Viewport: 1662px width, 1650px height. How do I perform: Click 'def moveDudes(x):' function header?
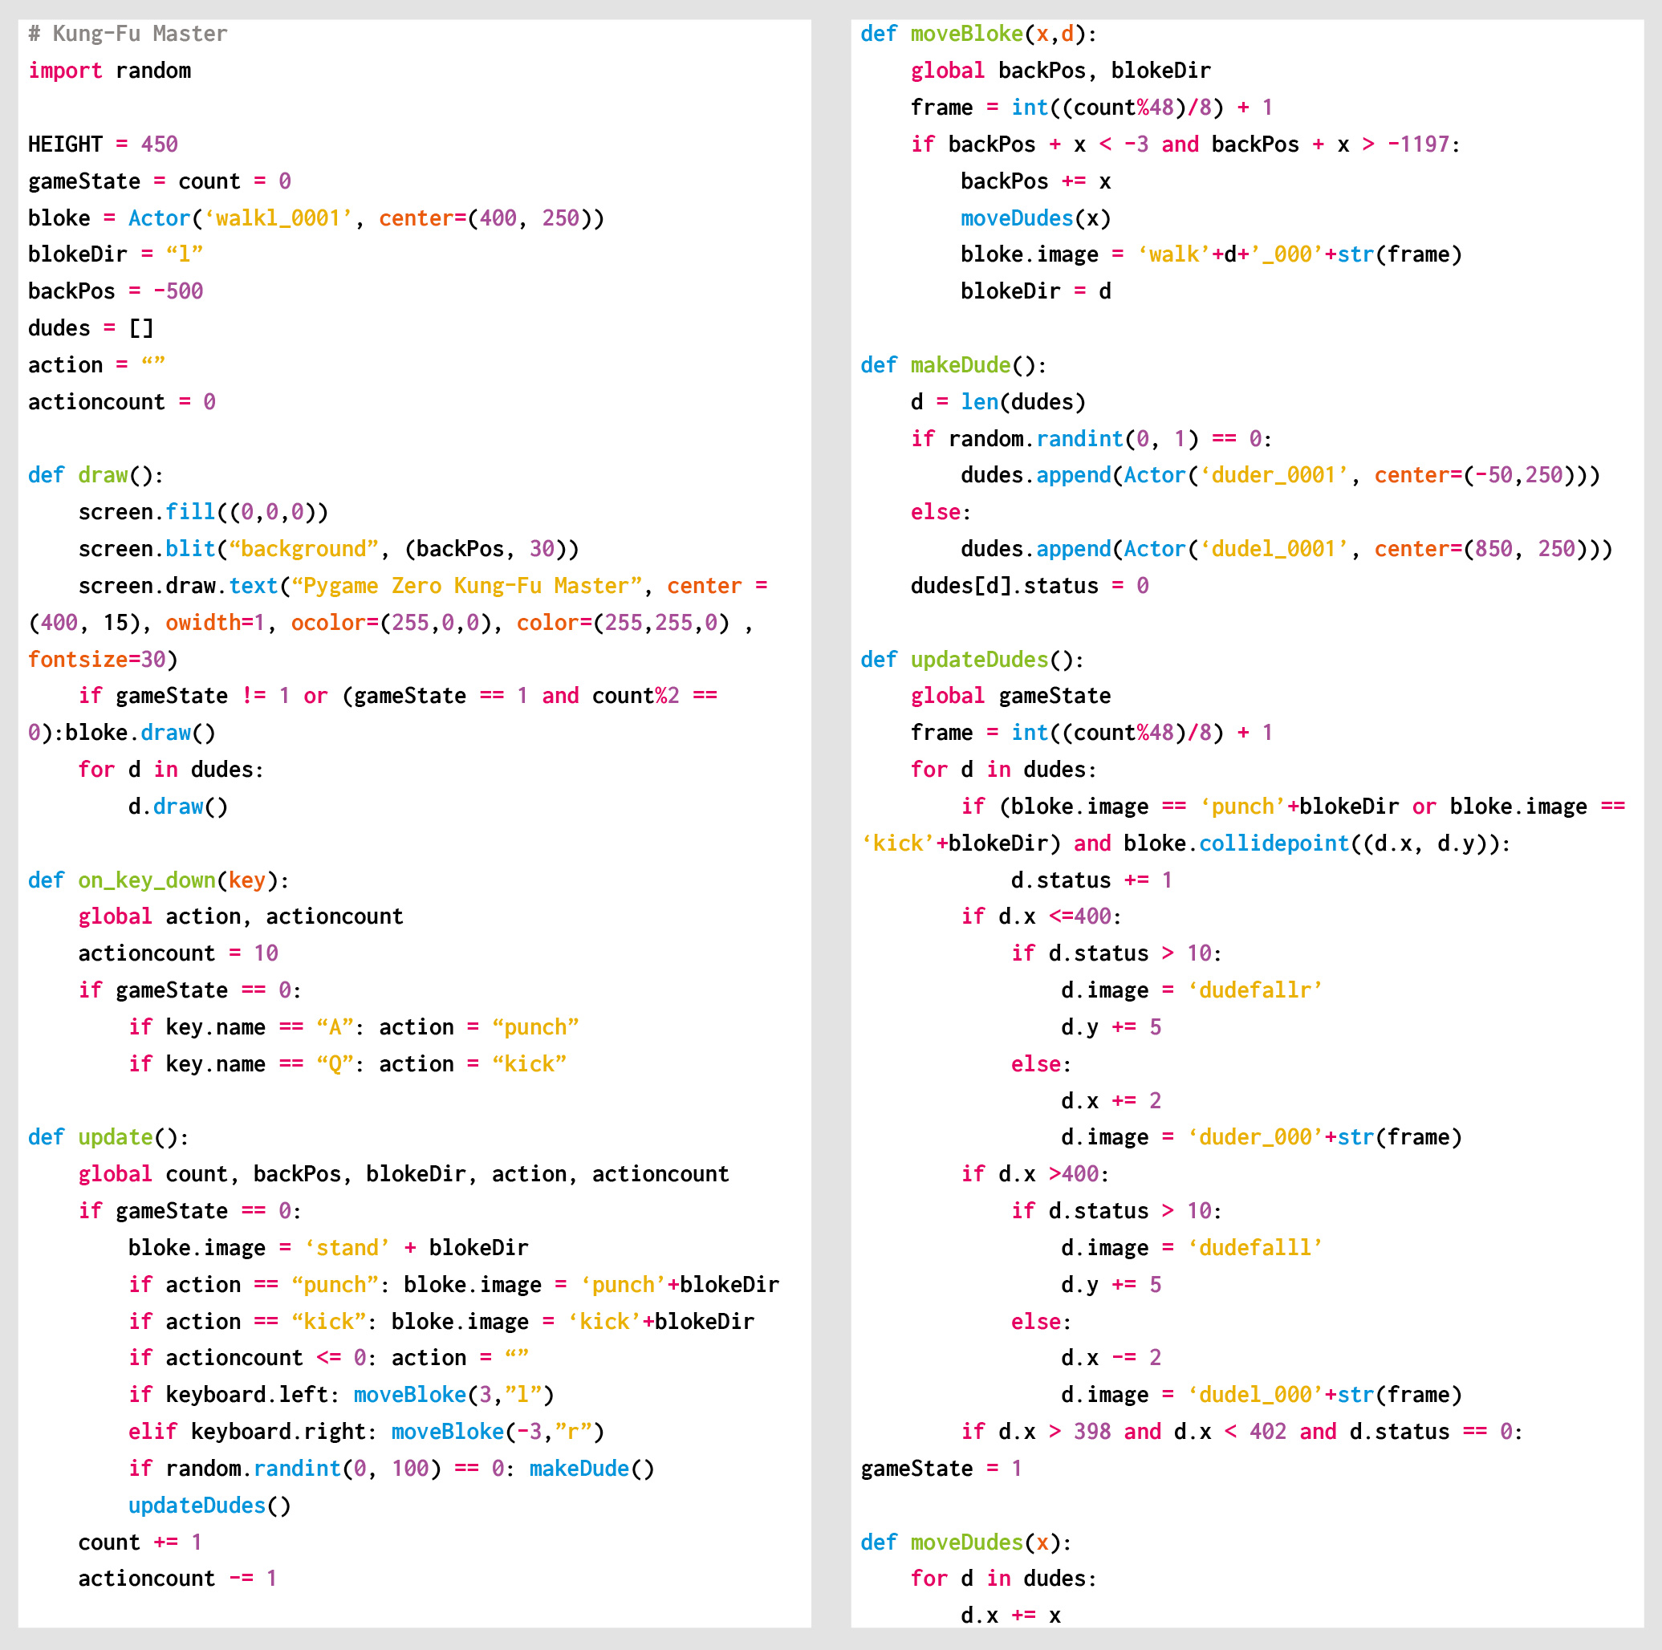tap(966, 1542)
